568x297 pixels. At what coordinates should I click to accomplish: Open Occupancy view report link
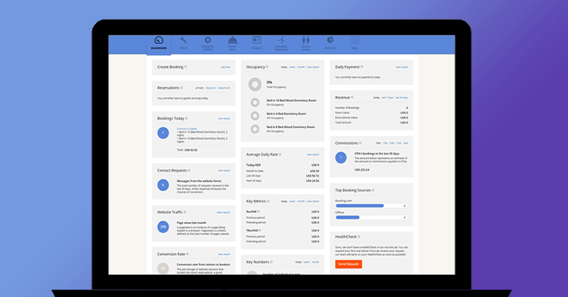pyautogui.click(x=313, y=67)
